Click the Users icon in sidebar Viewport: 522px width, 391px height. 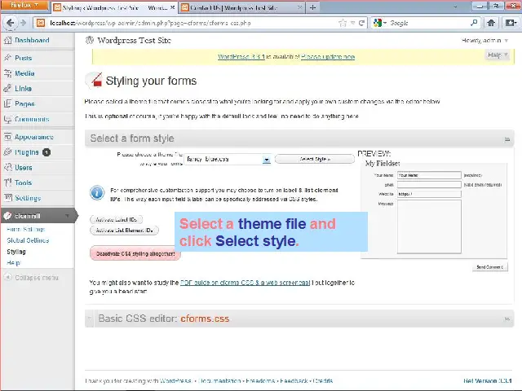click(7, 167)
